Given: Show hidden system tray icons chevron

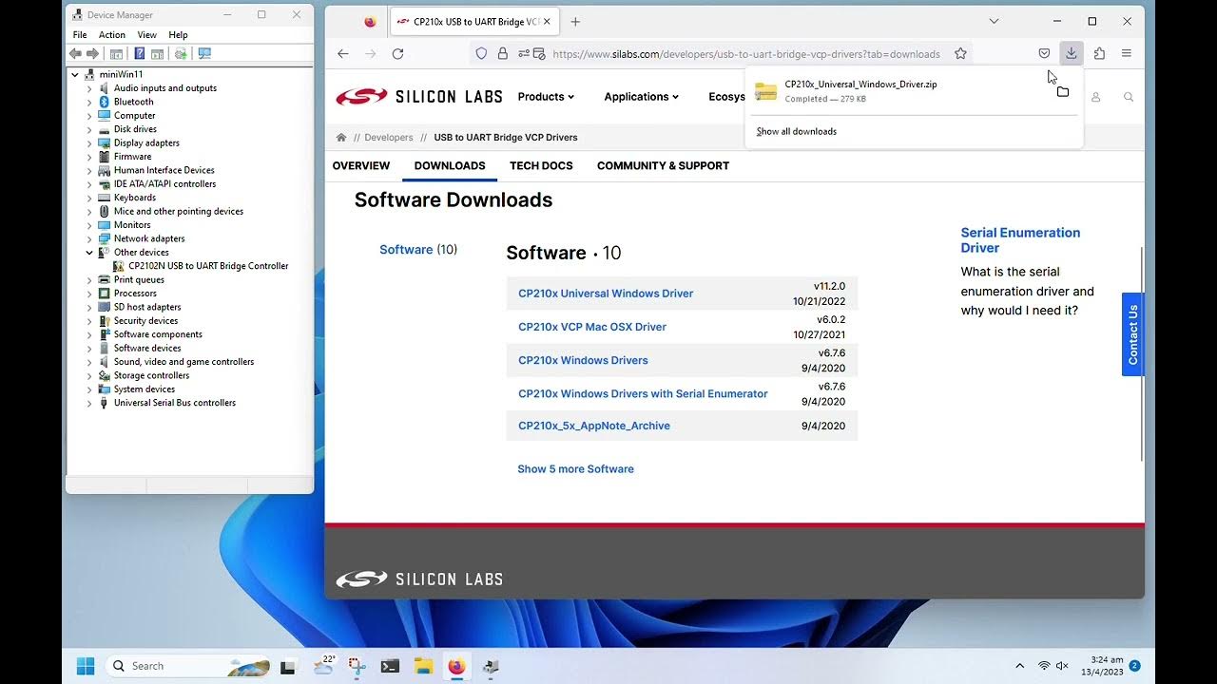Looking at the screenshot, I should pos(1020,666).
